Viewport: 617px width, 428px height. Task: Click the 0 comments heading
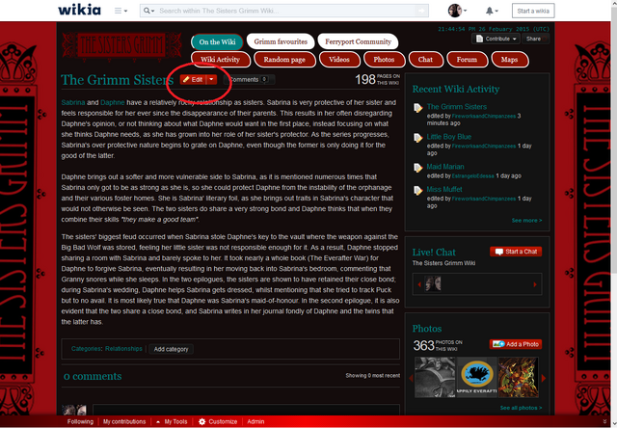93,377
